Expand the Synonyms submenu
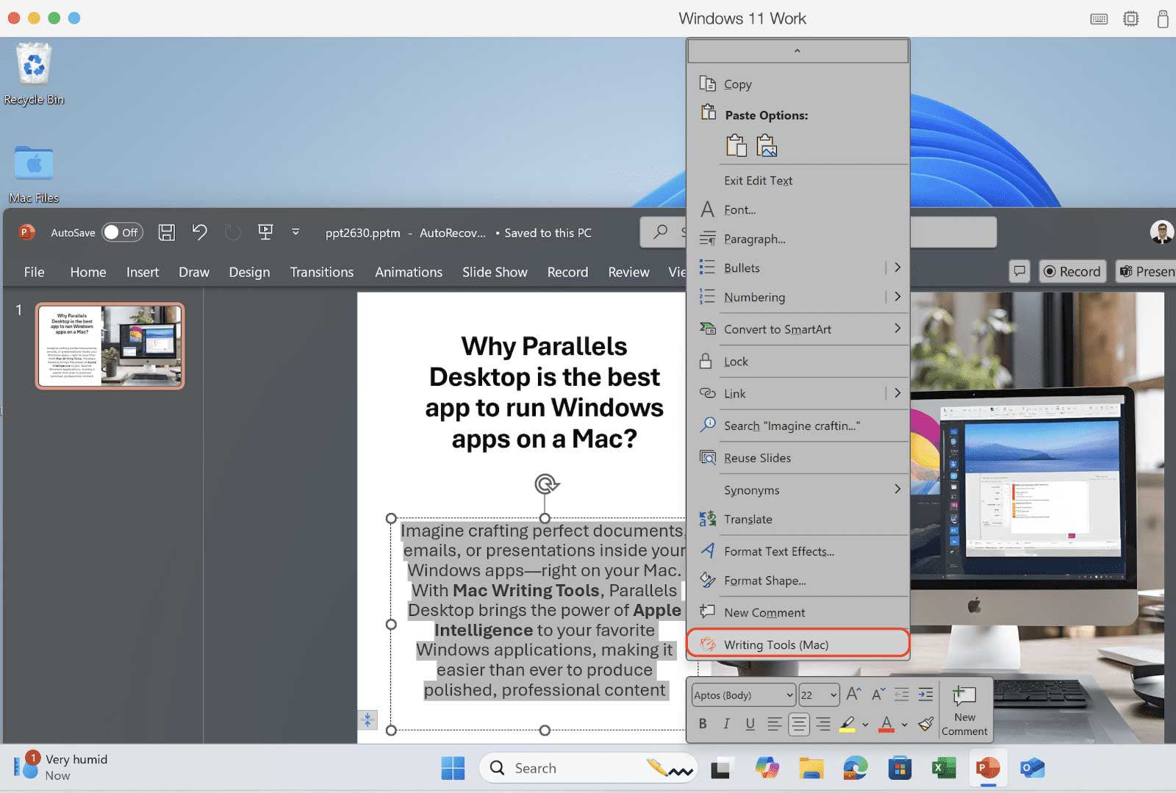Image resolution: width=1176 pixels, height=793 pixels. click(x=751, y=489)
